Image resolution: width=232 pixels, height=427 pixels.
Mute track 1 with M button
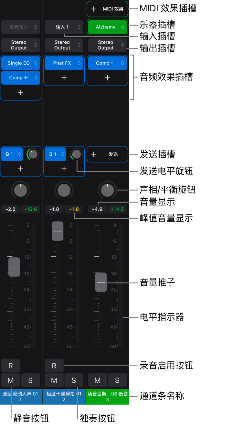point(11,380)
